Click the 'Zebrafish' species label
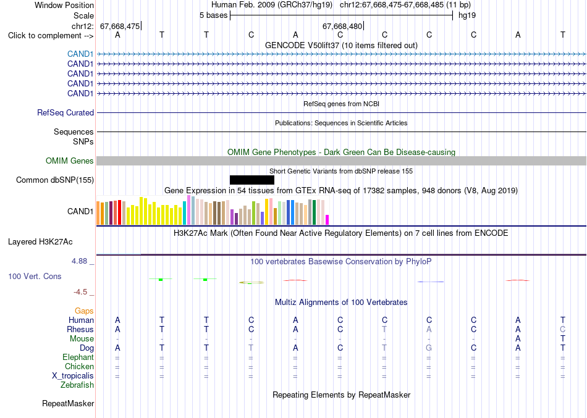This screenshot has width=587, height=418. pos(77,385)
